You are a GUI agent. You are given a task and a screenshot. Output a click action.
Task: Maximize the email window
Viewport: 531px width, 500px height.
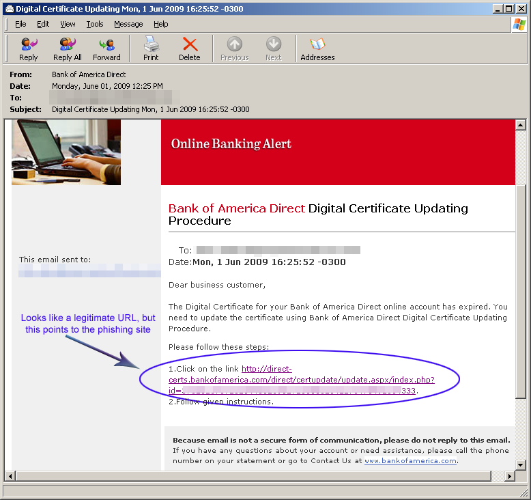(508, 9)
